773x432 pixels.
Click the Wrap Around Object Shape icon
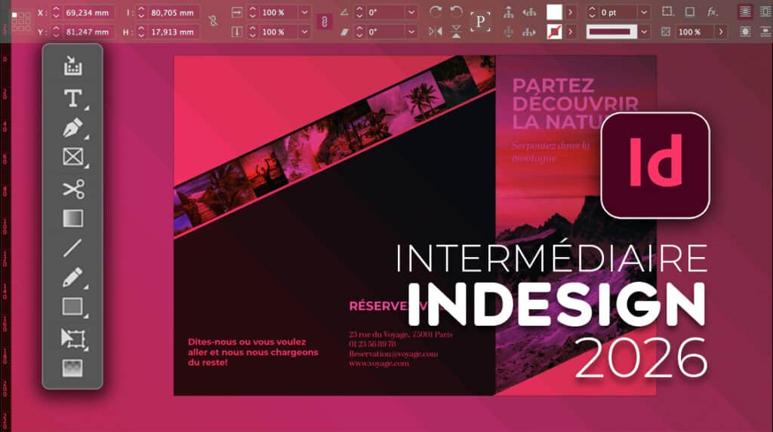coord(745,32)
